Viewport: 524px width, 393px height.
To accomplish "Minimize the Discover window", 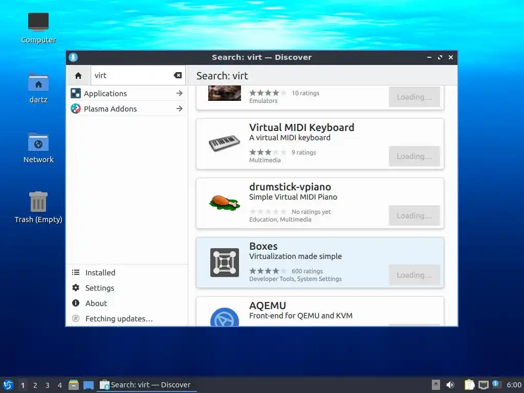I will point(429,57).
